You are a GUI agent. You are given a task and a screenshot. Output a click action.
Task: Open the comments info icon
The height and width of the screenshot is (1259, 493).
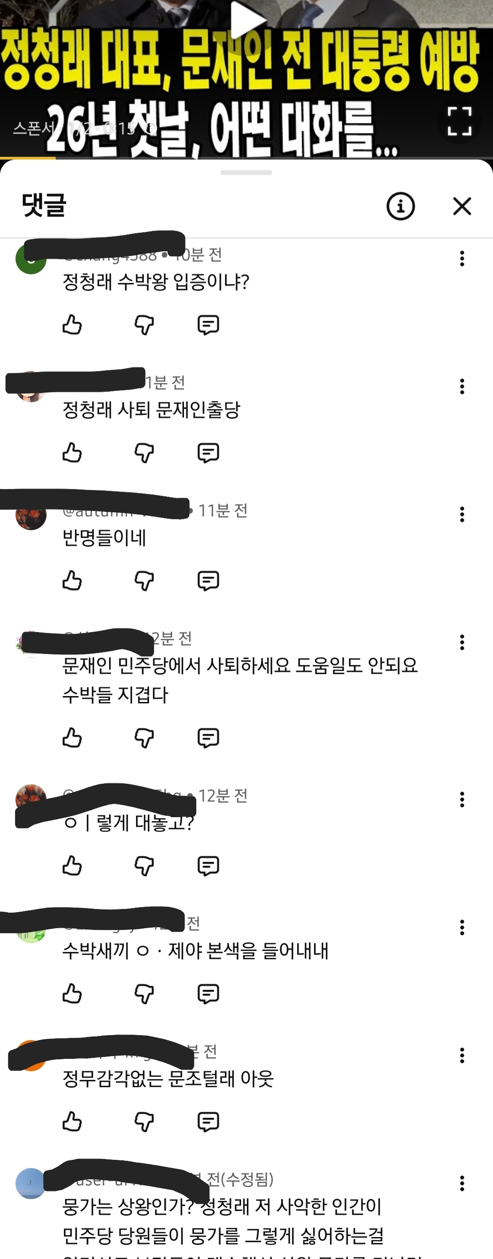(401, 206)
